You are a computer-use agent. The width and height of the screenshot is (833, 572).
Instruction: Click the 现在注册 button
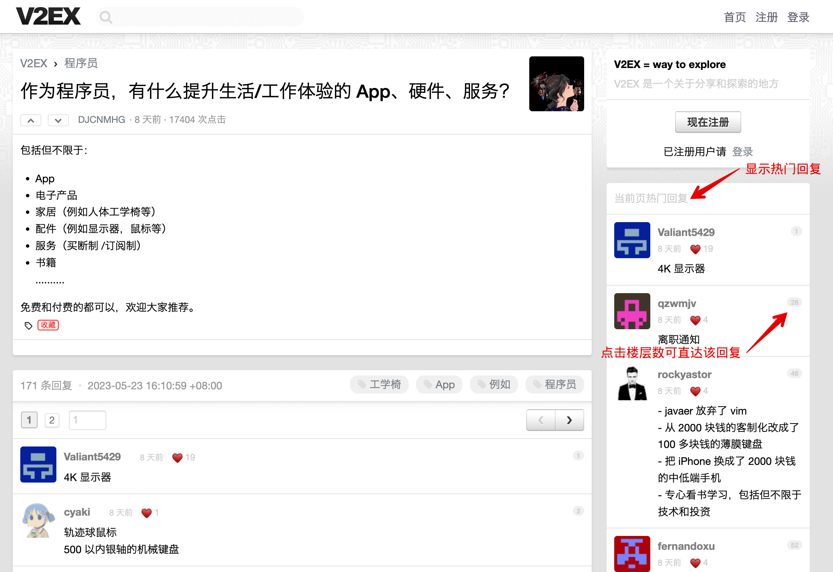(708, 122)
